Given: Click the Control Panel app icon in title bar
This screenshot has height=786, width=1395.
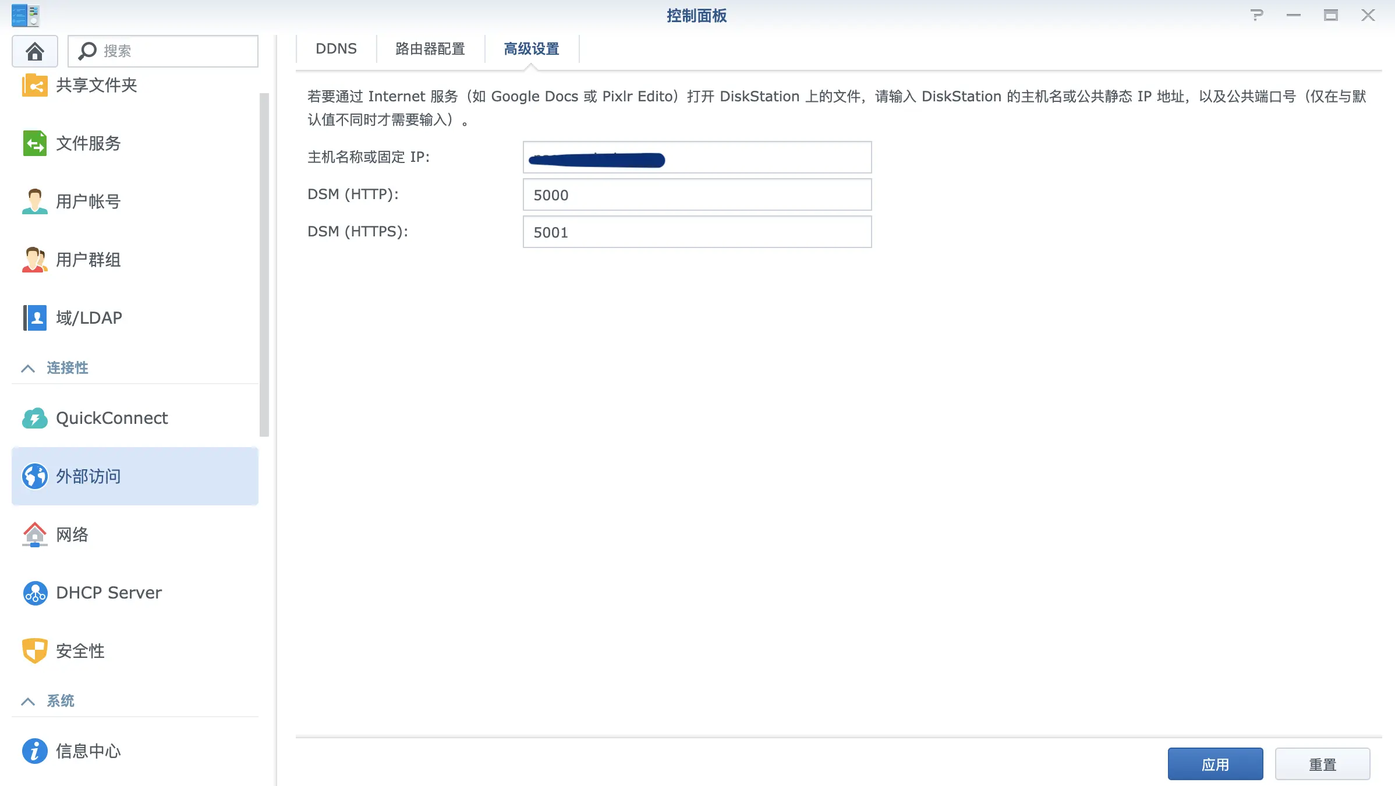Looking at the screenshot, I should 26,15.
